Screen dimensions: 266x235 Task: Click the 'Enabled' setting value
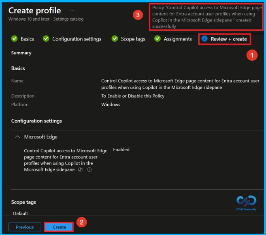point(121,150)
